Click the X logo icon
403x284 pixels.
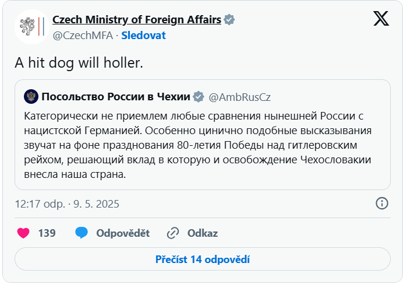[381, 19]
